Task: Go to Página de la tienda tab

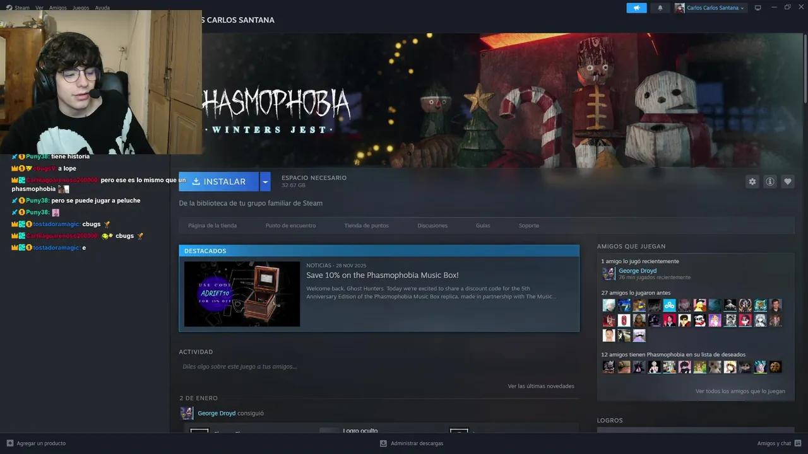Action: pyautogui.click(x=212, y=225)
